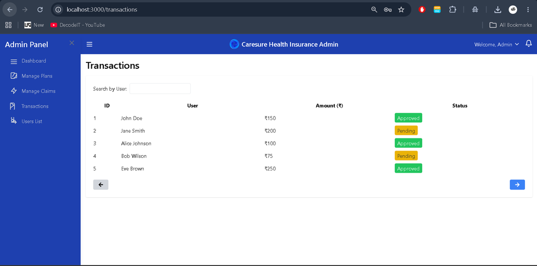Click the Transactions sidebar icon
The height and width of the screenshot is (266, 537).
pyautogui.click(x=13, y=107)
